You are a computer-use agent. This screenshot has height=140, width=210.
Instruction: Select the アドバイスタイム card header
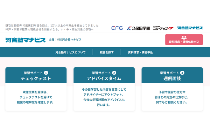click(x=104, y=75)
